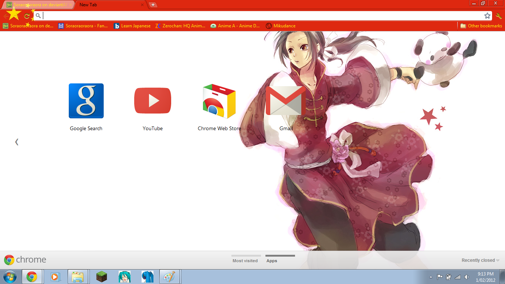Screen dimensions: 505x284
Task: Show hidden tray icons arrow
Action: 431,277
